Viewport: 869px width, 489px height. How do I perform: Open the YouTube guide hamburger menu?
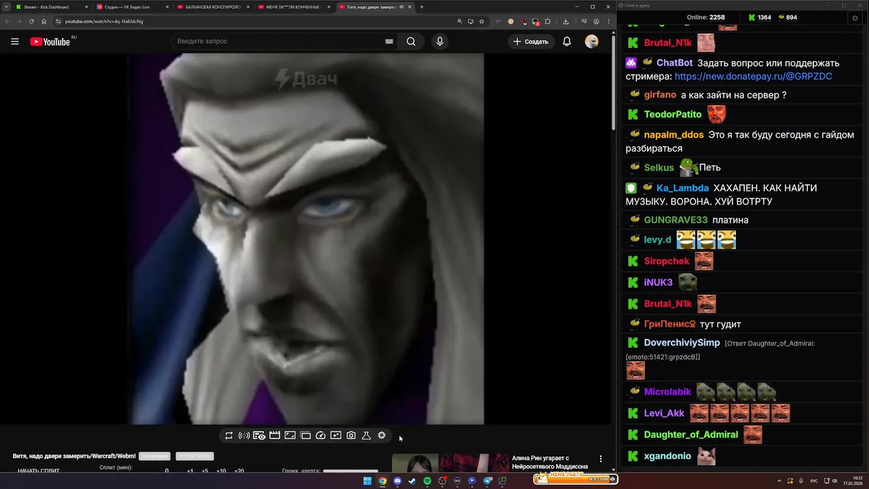click(x=15, y=41)
